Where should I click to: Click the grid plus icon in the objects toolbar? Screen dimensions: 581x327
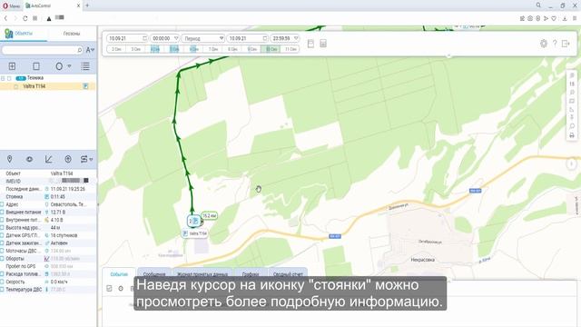click(x=12, y=66)
